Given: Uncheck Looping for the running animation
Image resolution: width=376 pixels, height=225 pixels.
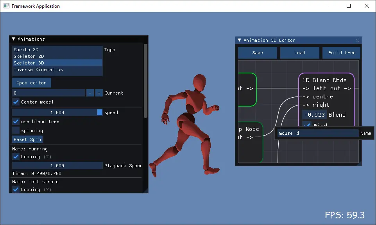Looking at the screenshot, I should point(16,156).
